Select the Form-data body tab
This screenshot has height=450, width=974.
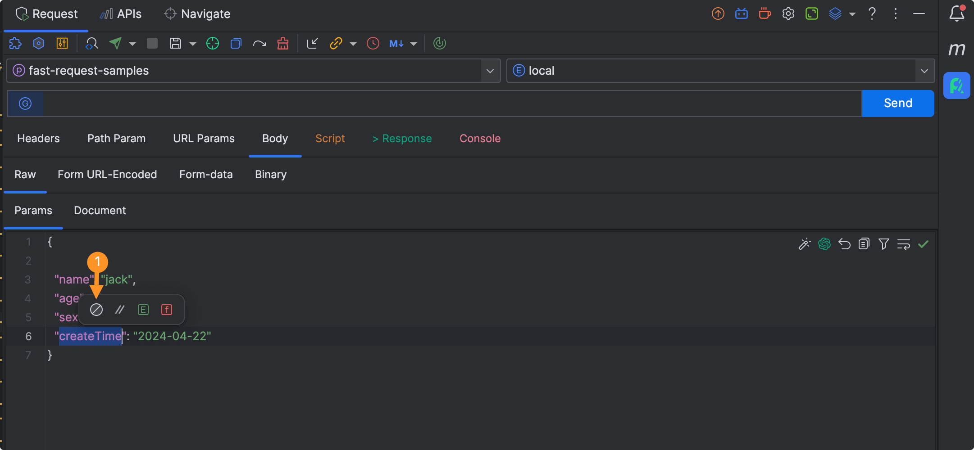(x=206, y=175)
